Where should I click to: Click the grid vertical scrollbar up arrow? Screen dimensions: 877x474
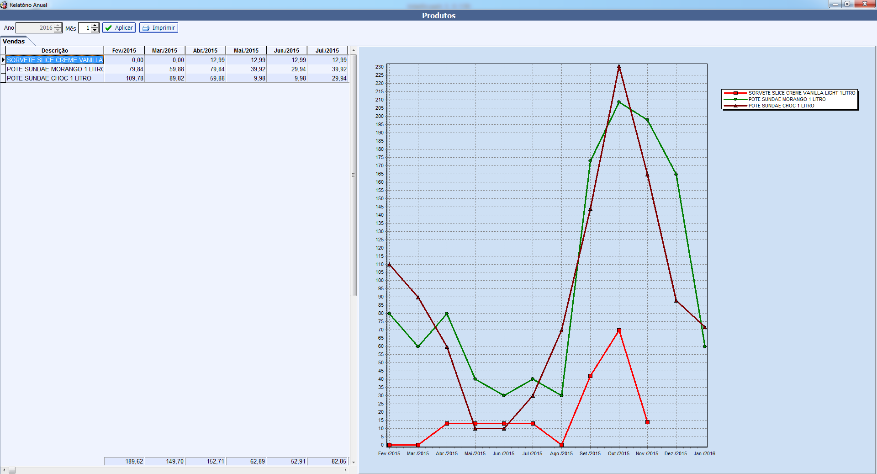353,50
